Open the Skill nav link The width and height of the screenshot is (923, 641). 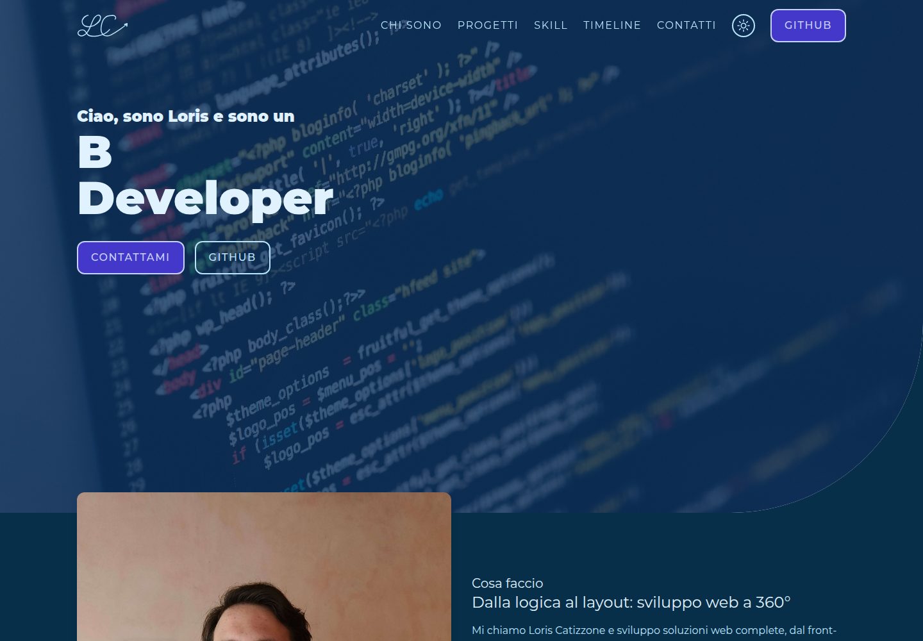click(551, 26)
